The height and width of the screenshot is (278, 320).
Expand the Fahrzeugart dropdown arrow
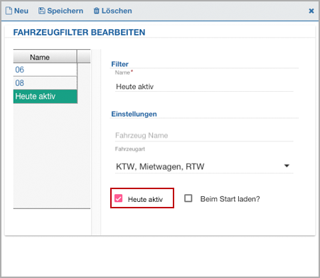(x=287, y=166)
